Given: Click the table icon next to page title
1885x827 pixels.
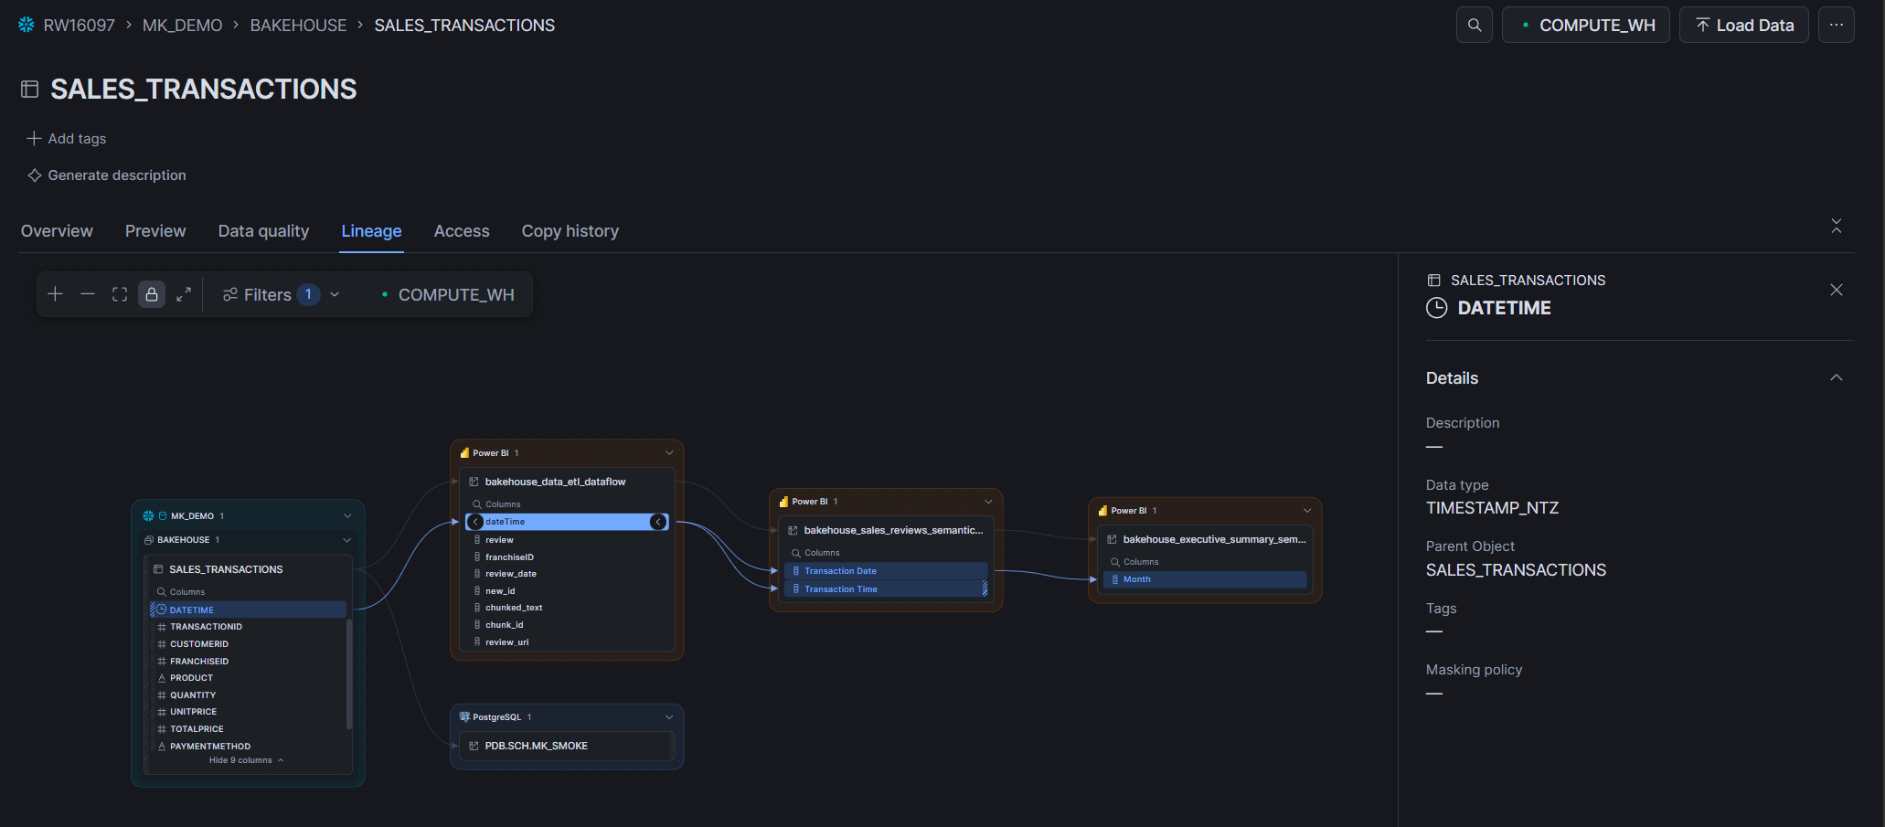Looking at the screenshot, I should click(x=30, y=89).
